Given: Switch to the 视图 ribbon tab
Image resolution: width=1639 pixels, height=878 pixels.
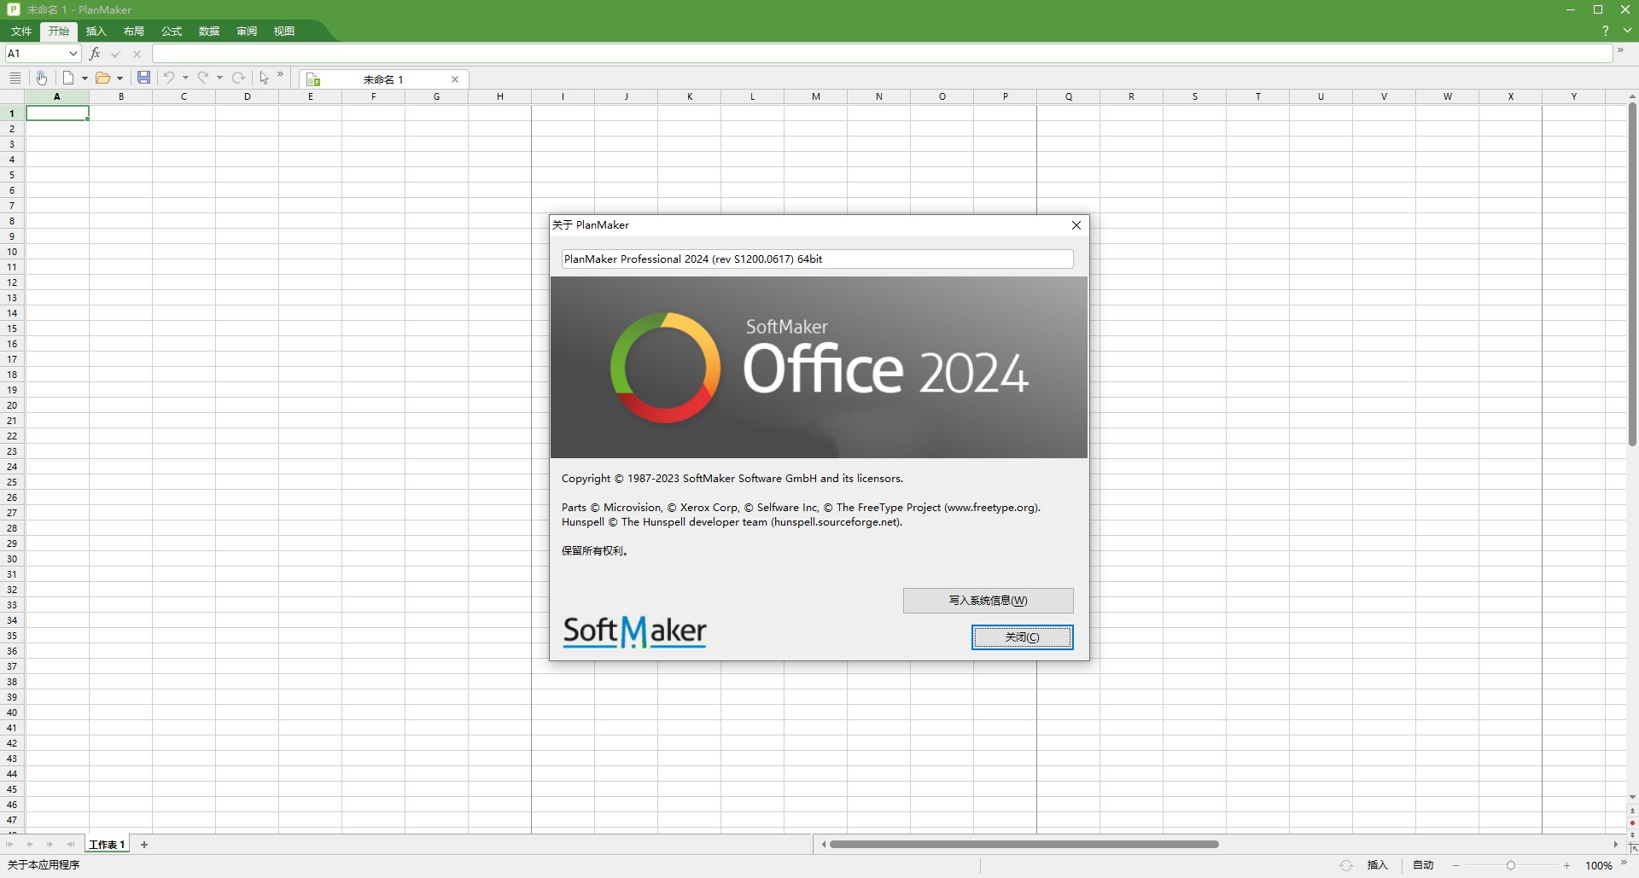Looking at the screenshot, I should click(284, 32).
